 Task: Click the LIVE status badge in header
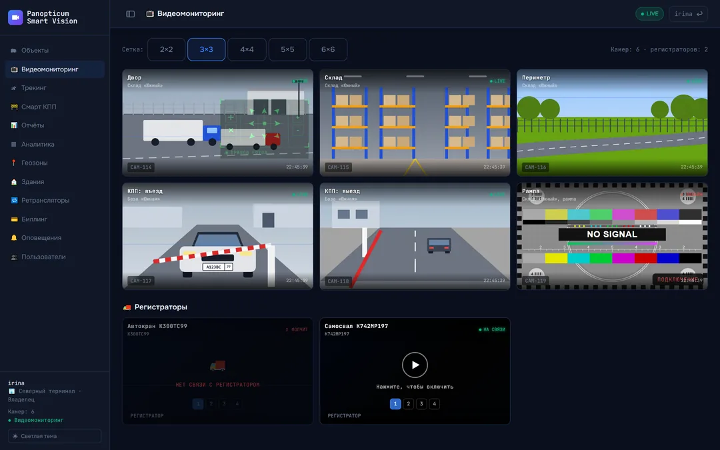649,14
